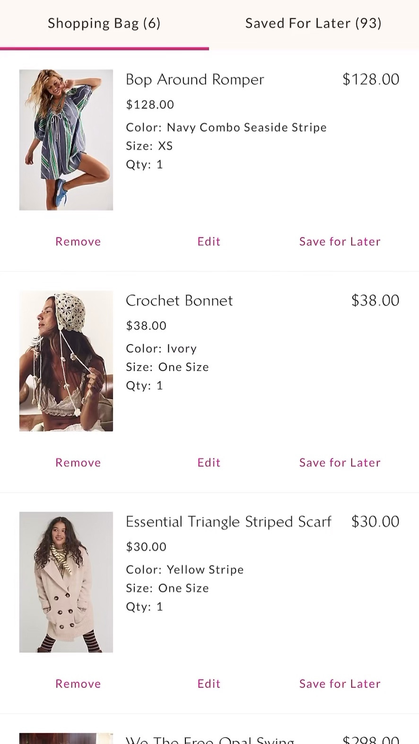
Task: Remove the Essential Triangle Striped Scarf
Action: pos(78,683)
